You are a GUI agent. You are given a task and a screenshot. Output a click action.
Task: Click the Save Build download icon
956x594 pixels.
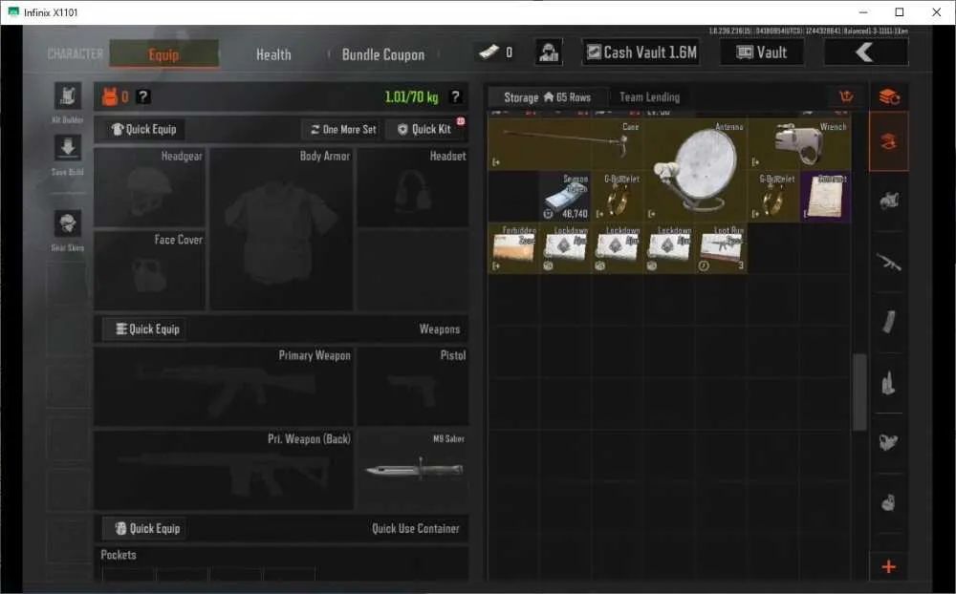68,148
